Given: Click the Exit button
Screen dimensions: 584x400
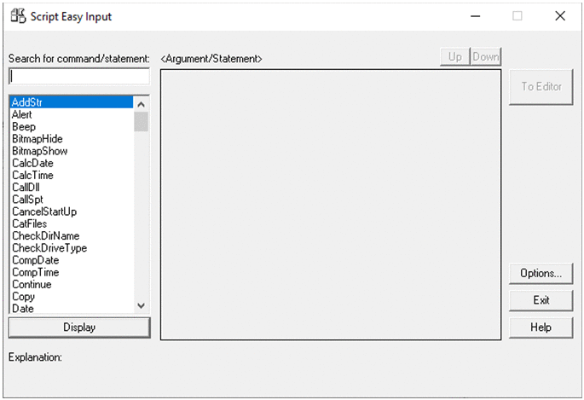Looking at the screenshot, I should click(x=541, y=300).
